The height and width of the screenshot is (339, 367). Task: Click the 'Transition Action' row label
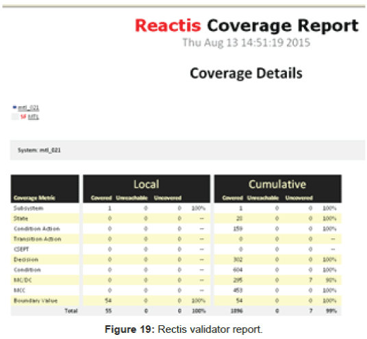[x=38, y=239]
